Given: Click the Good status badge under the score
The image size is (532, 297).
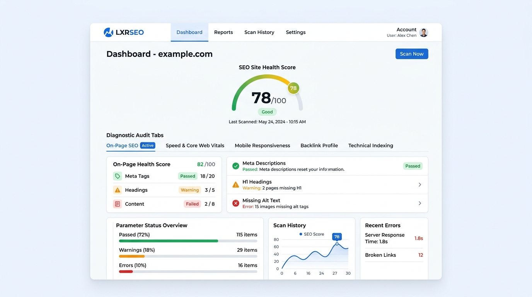Looking at the screenshot, I should coord(267,112).
